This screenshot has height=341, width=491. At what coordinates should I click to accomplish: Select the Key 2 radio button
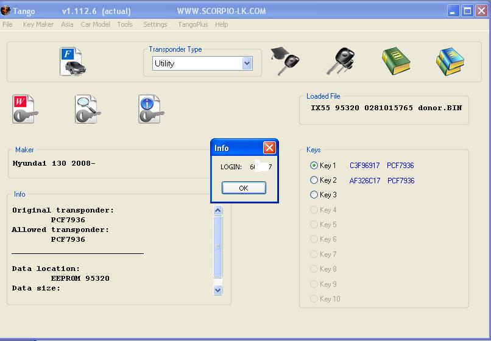pyautogui.click(x=314, y=180)
